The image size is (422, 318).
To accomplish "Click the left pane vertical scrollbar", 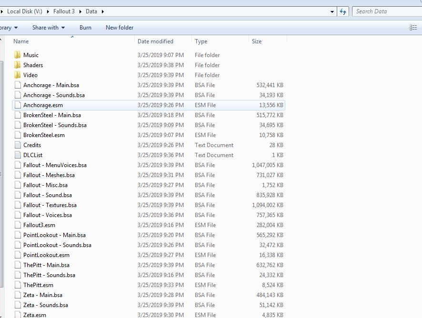I will 1,174.
